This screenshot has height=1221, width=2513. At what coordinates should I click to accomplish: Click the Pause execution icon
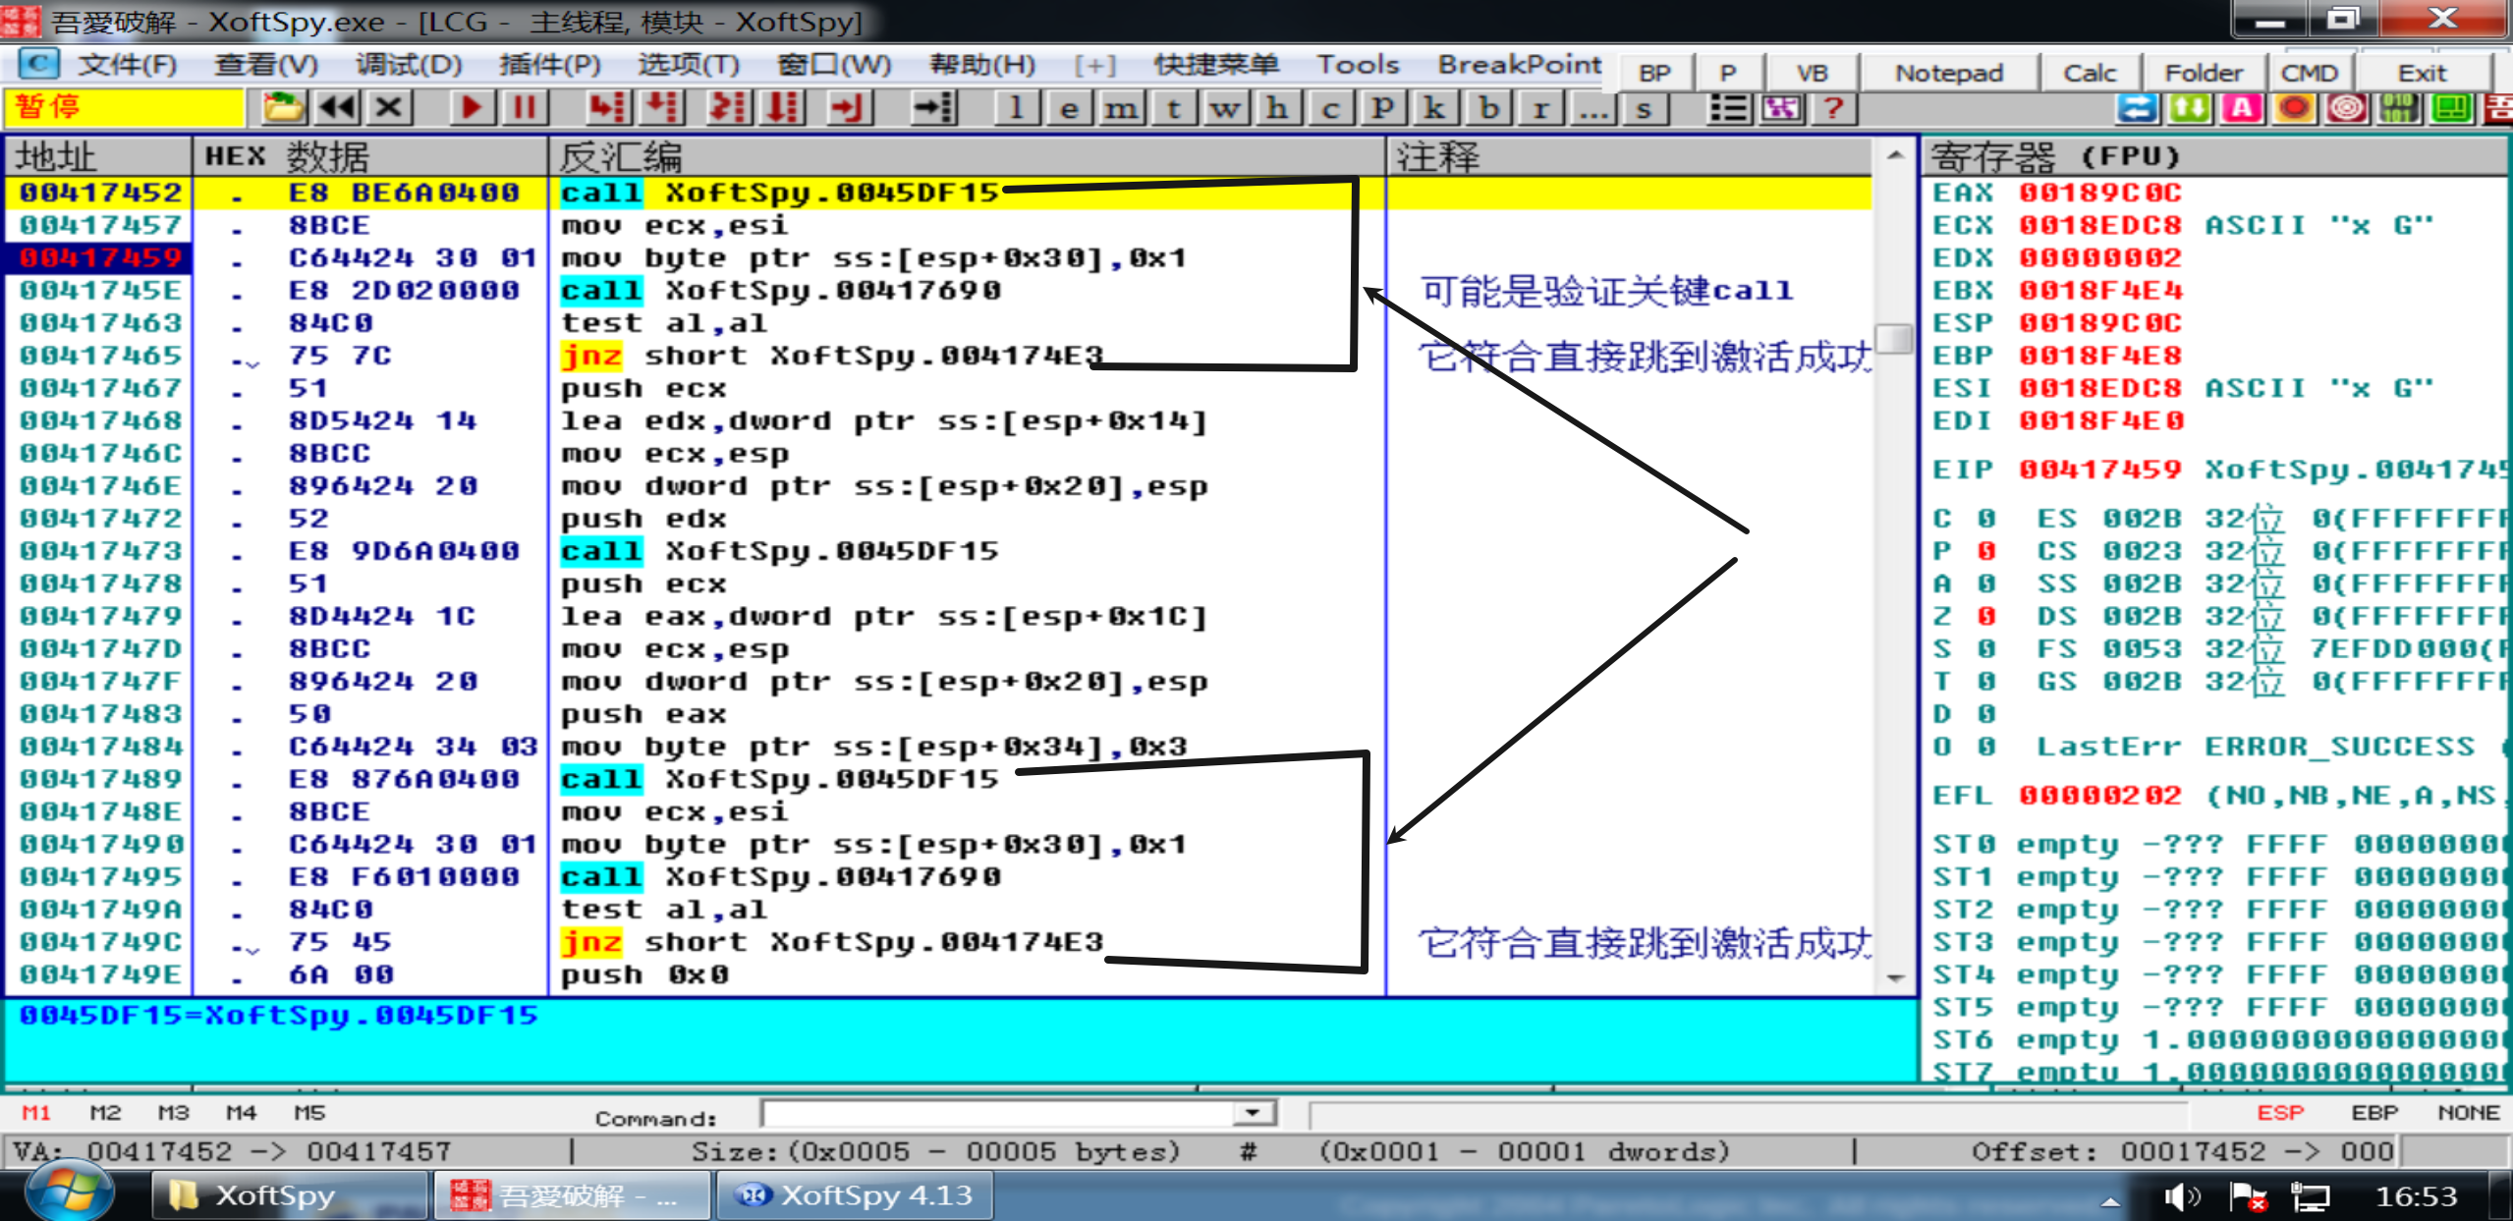[525, 107]
